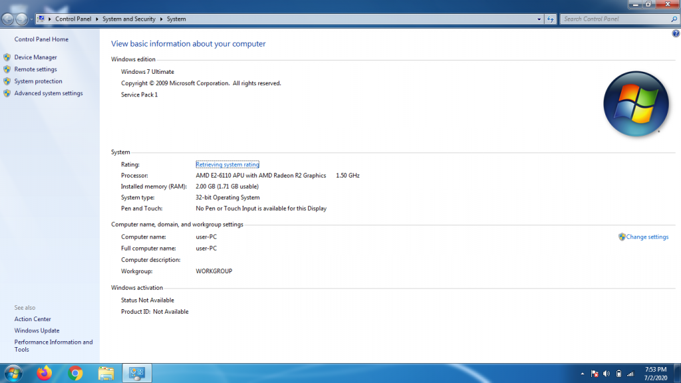The width and height of the screenshot is (681, 383).
Task: Open the Windows Start menu
Action: point(13,374)
